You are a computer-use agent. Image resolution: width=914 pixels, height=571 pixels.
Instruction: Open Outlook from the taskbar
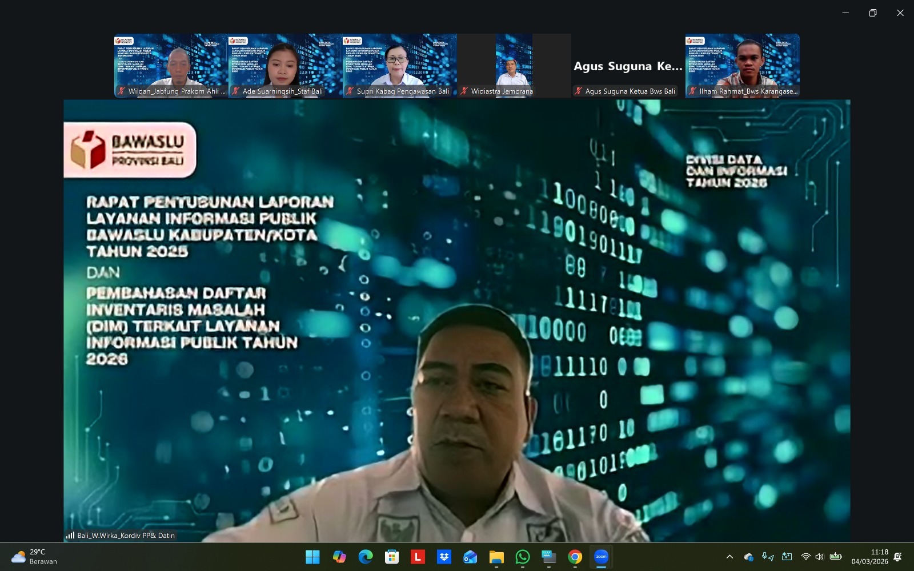470,557
